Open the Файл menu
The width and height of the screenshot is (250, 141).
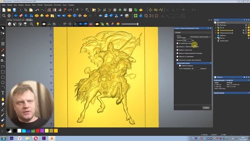(x=4, y=5)
